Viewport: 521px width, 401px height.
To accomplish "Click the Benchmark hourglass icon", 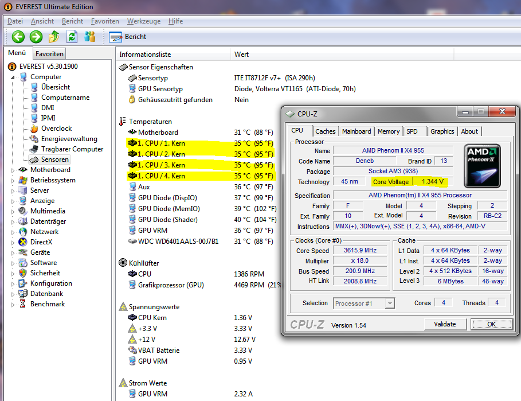I will 23,304.
